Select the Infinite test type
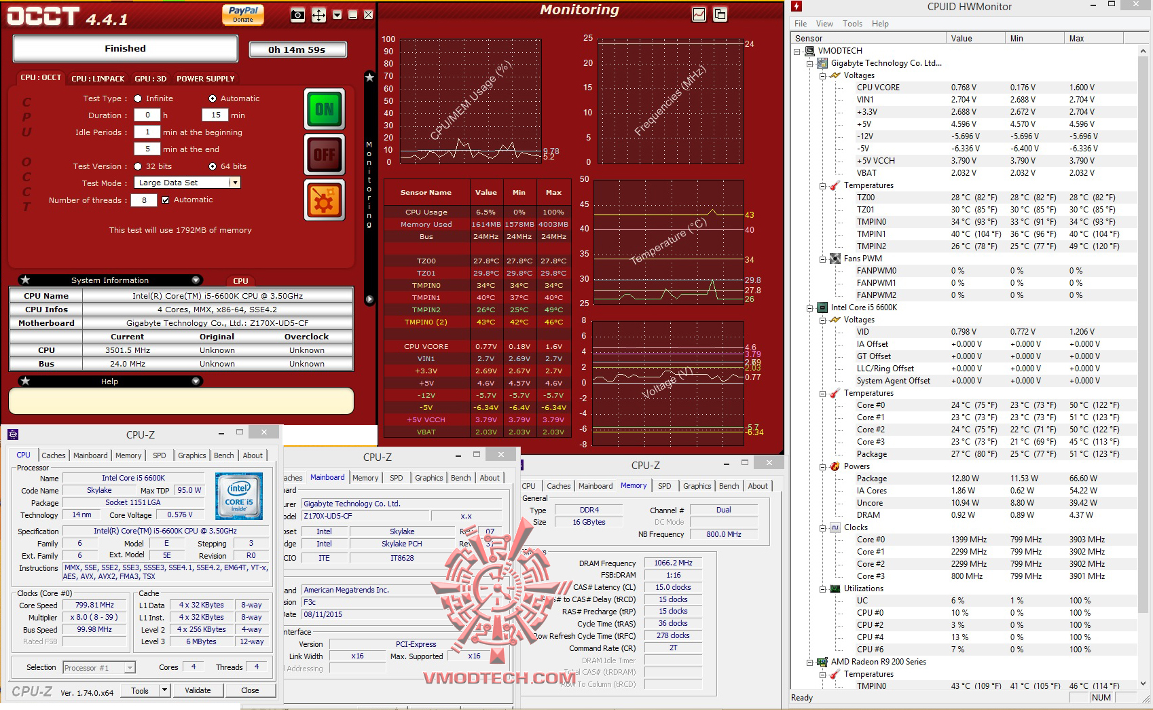This screenshot has height=710, width=1153. click(x=138, y=98)
